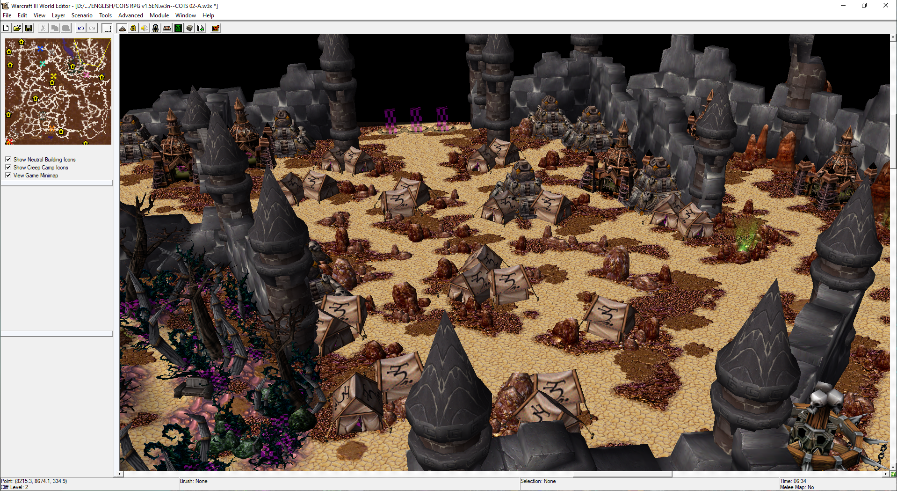Screen dimensions: 897x491
Task: Click the Brush: None status text
Action: pyautogui.click(x=194, y=481)
